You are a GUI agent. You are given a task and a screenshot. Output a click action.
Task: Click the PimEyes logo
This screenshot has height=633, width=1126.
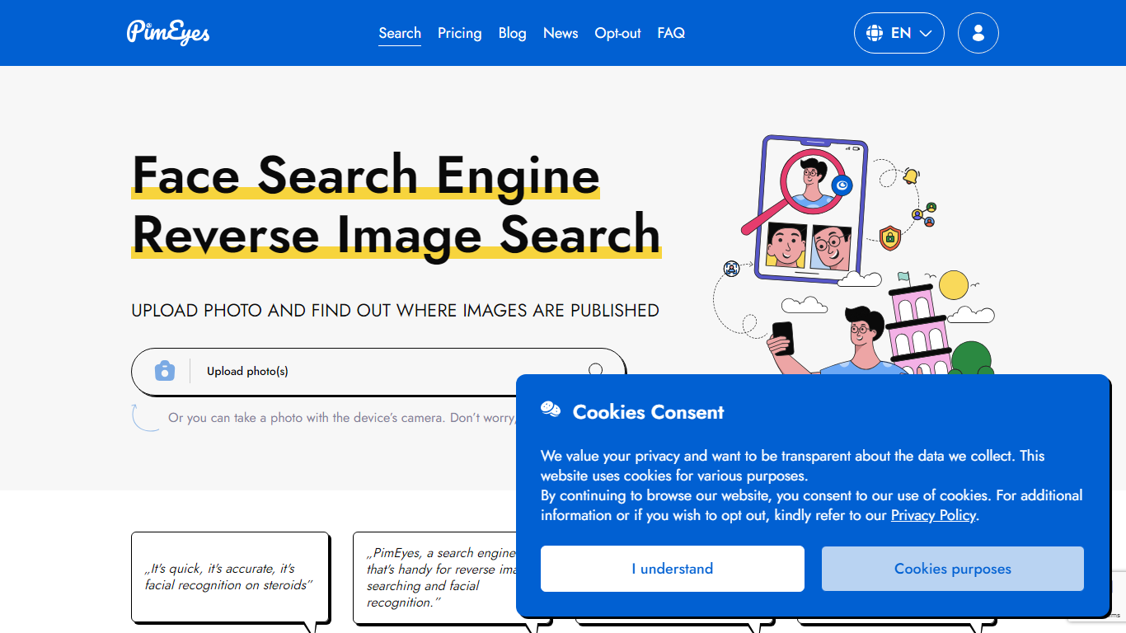[x=168, y=33]
